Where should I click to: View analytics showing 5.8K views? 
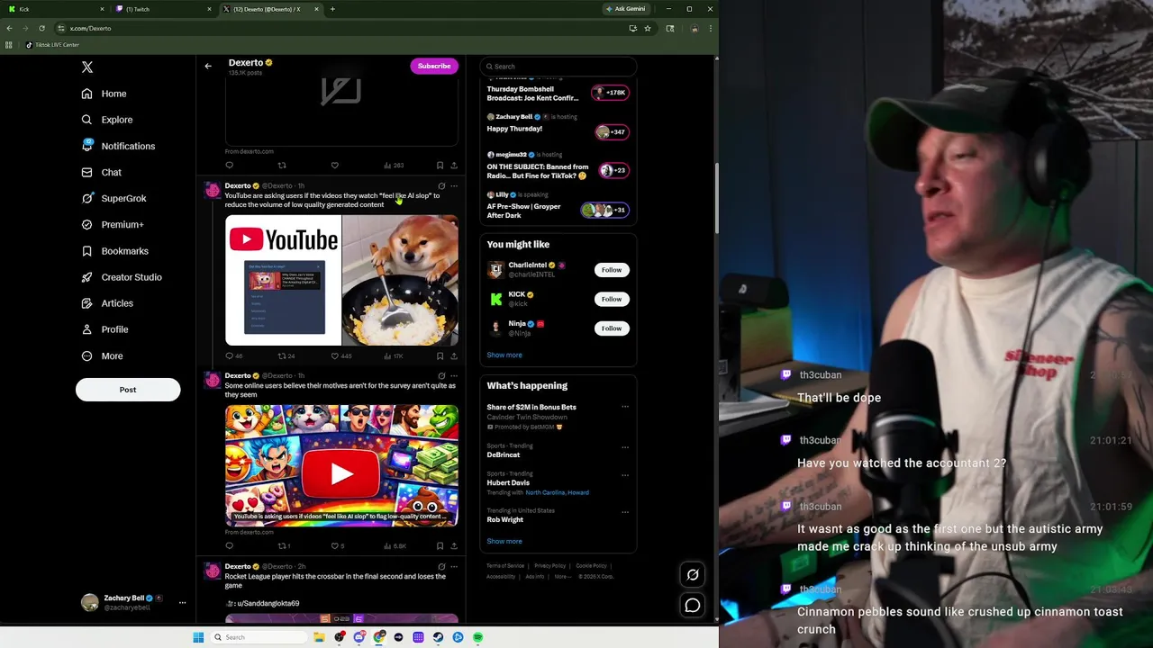395,545
